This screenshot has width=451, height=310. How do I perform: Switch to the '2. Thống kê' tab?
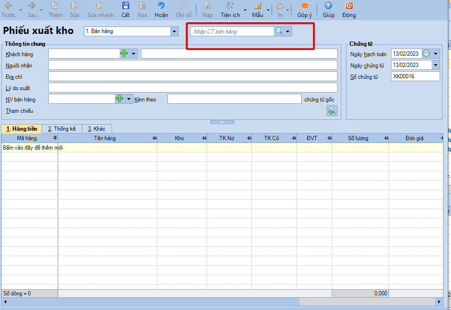coord(62,129)
